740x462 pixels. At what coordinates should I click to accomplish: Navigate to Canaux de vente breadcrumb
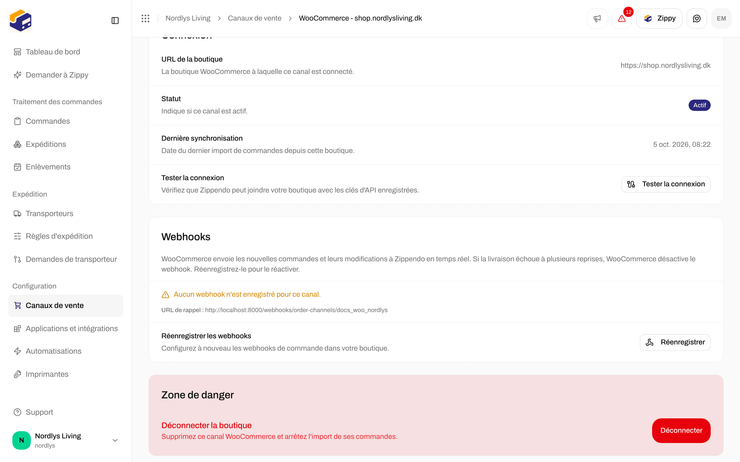tap(254, 18)
